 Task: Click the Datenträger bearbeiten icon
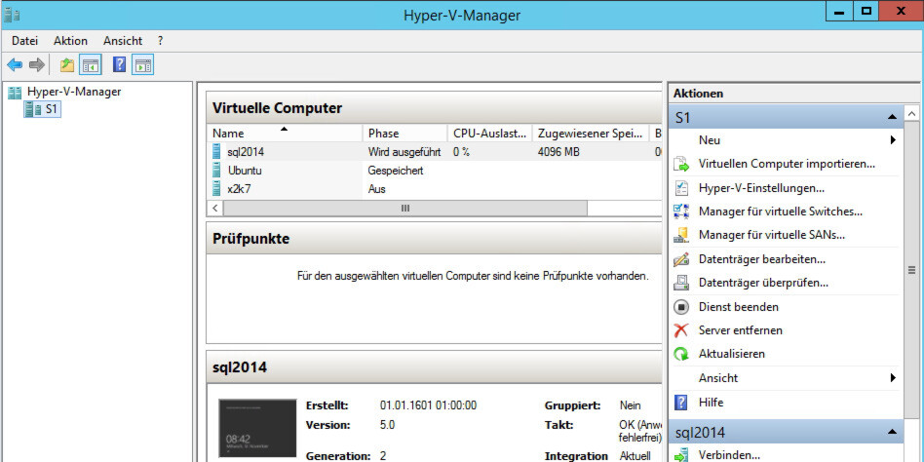tap(681, 258)
